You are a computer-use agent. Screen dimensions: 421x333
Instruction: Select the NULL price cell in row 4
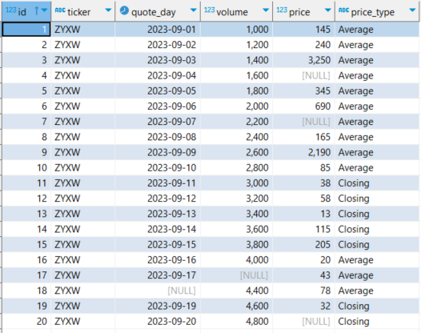pos(303,75)
